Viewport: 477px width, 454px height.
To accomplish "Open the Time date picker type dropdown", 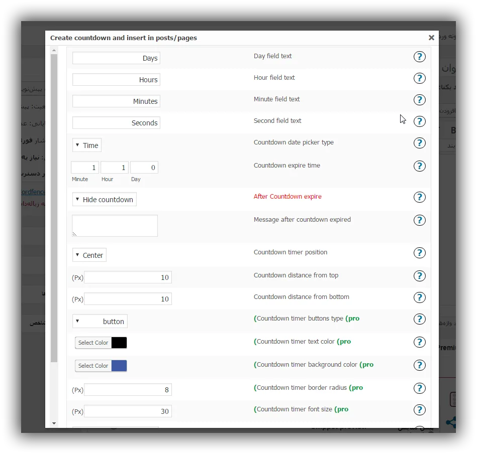I will point(87,145).
